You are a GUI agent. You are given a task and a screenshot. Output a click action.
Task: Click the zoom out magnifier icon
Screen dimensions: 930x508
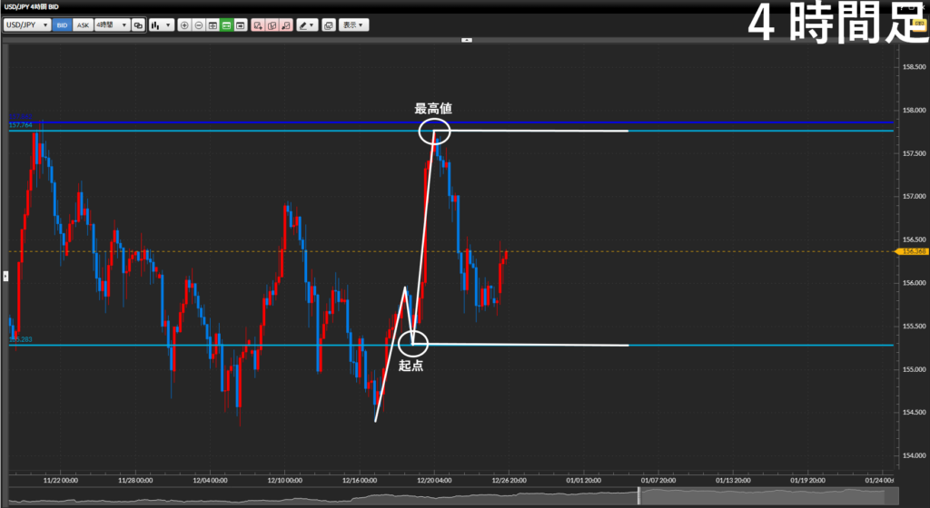coord(198,25)
